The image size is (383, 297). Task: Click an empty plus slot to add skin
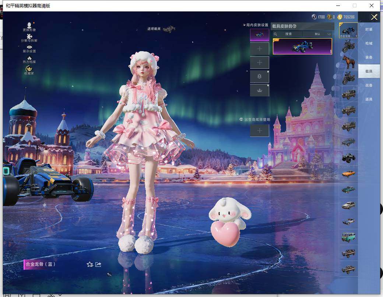259,48
